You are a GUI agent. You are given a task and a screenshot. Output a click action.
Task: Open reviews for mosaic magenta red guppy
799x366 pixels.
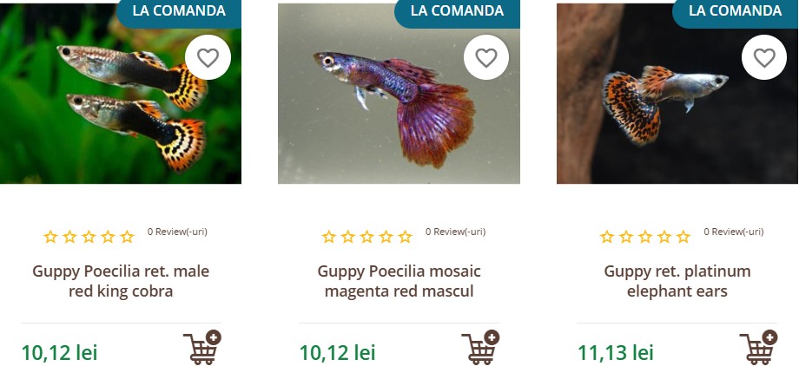(x=455, y=232)
